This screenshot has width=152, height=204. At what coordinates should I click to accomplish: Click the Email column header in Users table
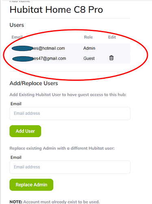click(x=17, y=37)
